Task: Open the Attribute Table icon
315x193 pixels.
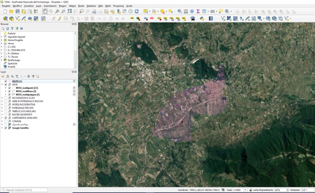Action: tap(185, 11)
